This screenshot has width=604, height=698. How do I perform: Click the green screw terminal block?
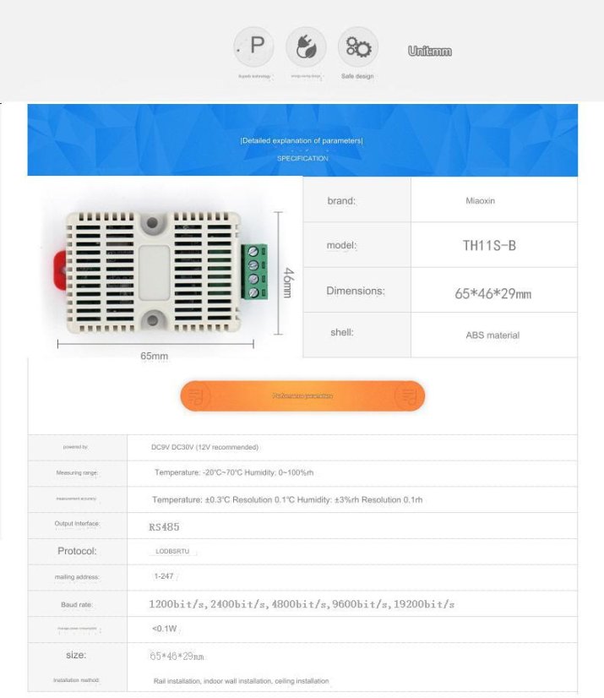(x=254, y=271)
